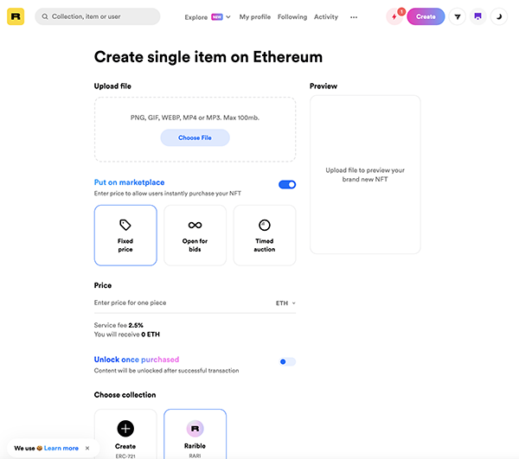Open the purple wallet avatar icon

[x=477, y=16]
